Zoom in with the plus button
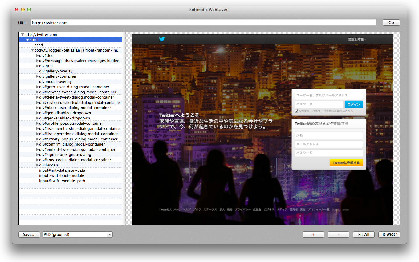 tap(313, 235)
